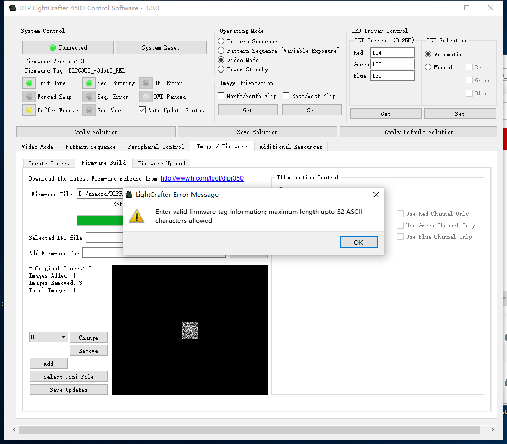The height and width of the screenshot is (444, 507).
Task: Click the Seq Abort status indicator
Action: pos(90,110)
